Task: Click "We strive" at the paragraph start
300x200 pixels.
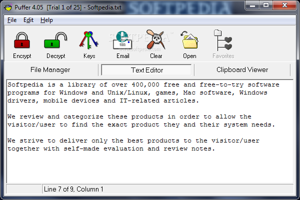Action: [x=25, y=140]
